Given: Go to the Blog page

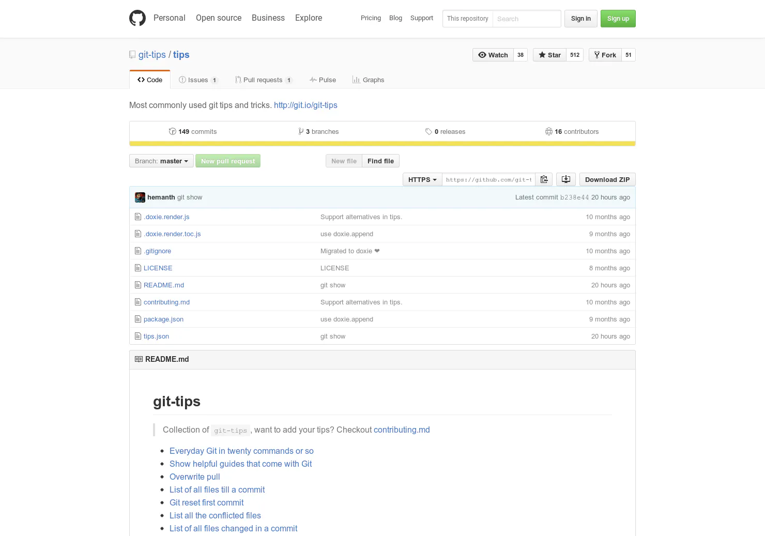Looking at the screenshot, I should pyautogui.click(x=395, y=18).
